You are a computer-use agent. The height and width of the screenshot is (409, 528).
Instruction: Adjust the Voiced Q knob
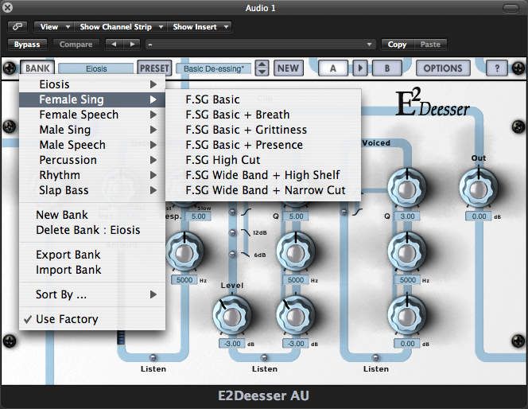(x=407, y=189)
